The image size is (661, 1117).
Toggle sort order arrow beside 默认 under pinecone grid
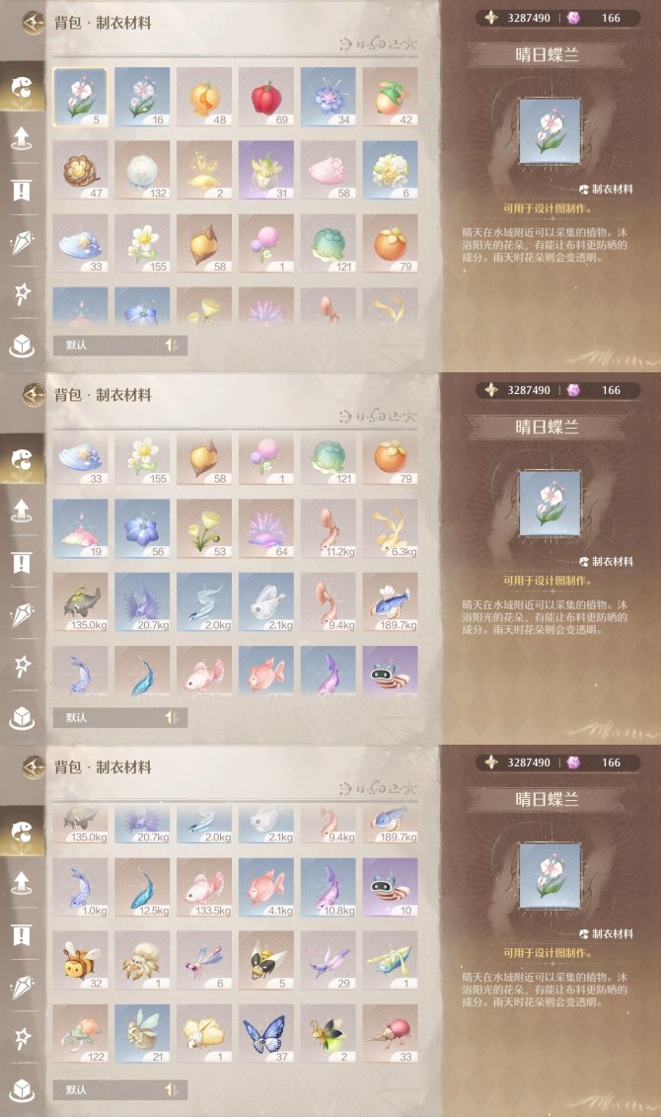[x=171, y=345]
